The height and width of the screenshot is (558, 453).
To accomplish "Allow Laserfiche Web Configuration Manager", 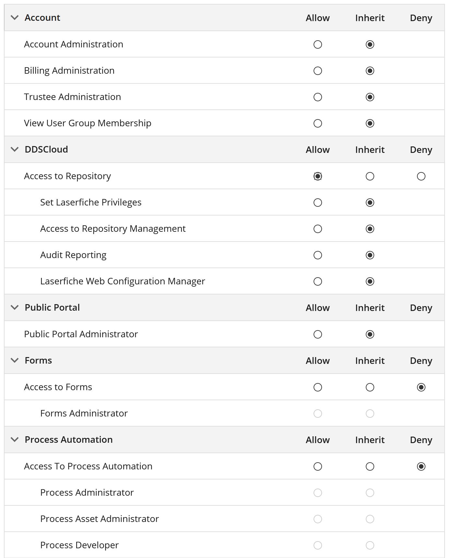I will (x=318, y=281).
